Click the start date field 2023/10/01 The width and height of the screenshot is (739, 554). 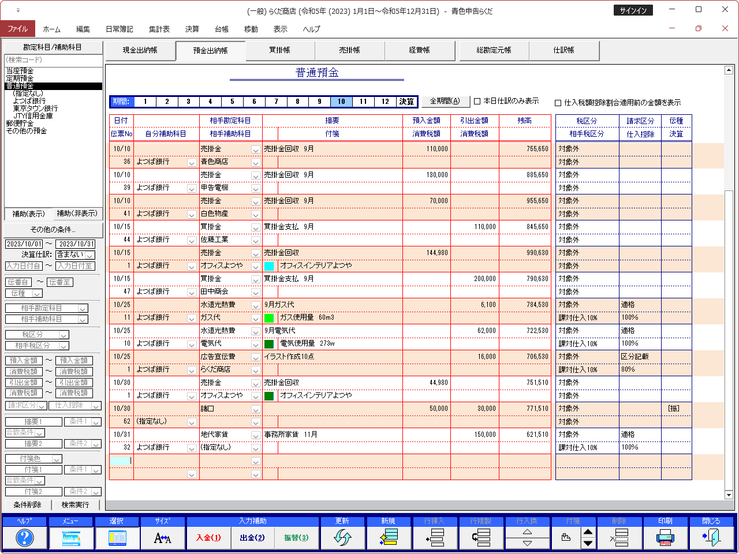pos(24,244)
